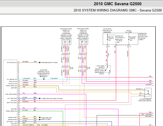
Task: Click the "J122" splice label
Action: click(x=44, y=78)
